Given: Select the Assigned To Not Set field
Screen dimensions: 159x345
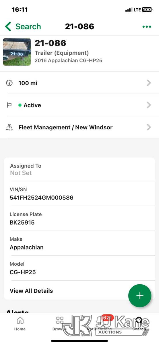Looking at the screenshot, I should click(80, 169).
